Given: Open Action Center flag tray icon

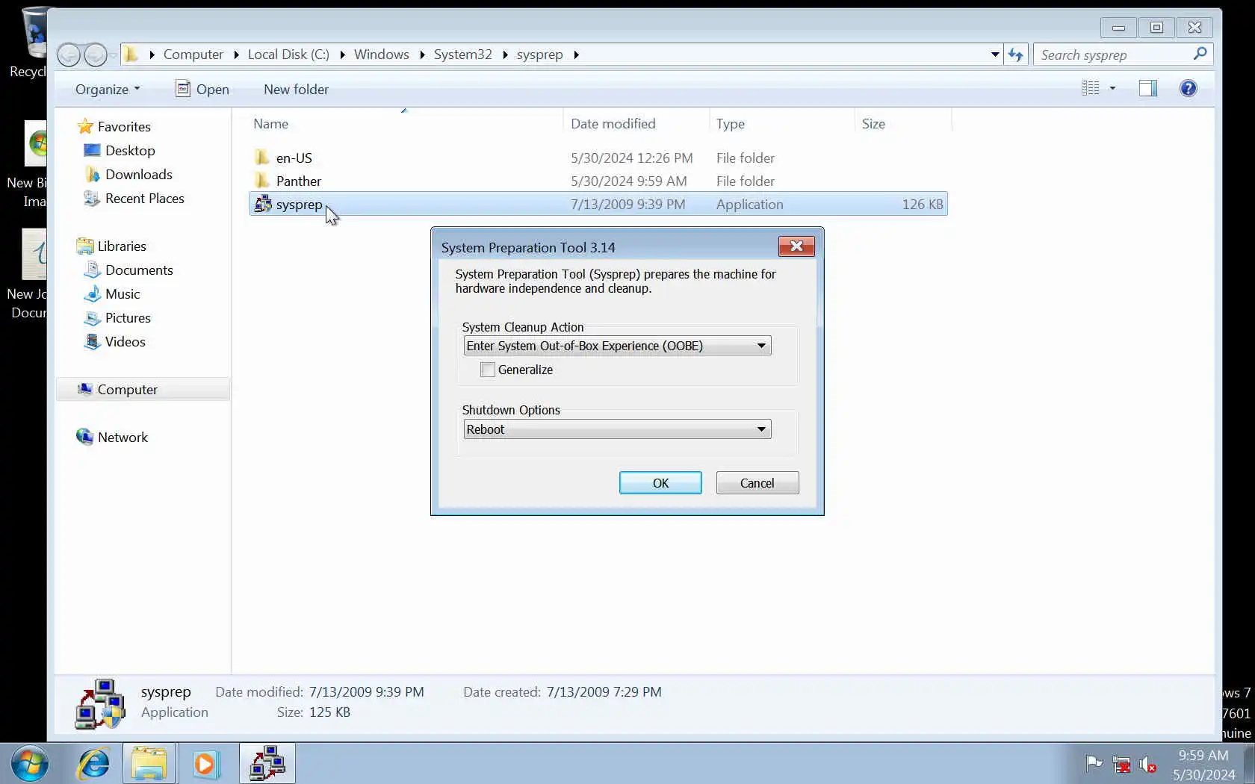Looking at the screenshot, I should (1094, 764).
